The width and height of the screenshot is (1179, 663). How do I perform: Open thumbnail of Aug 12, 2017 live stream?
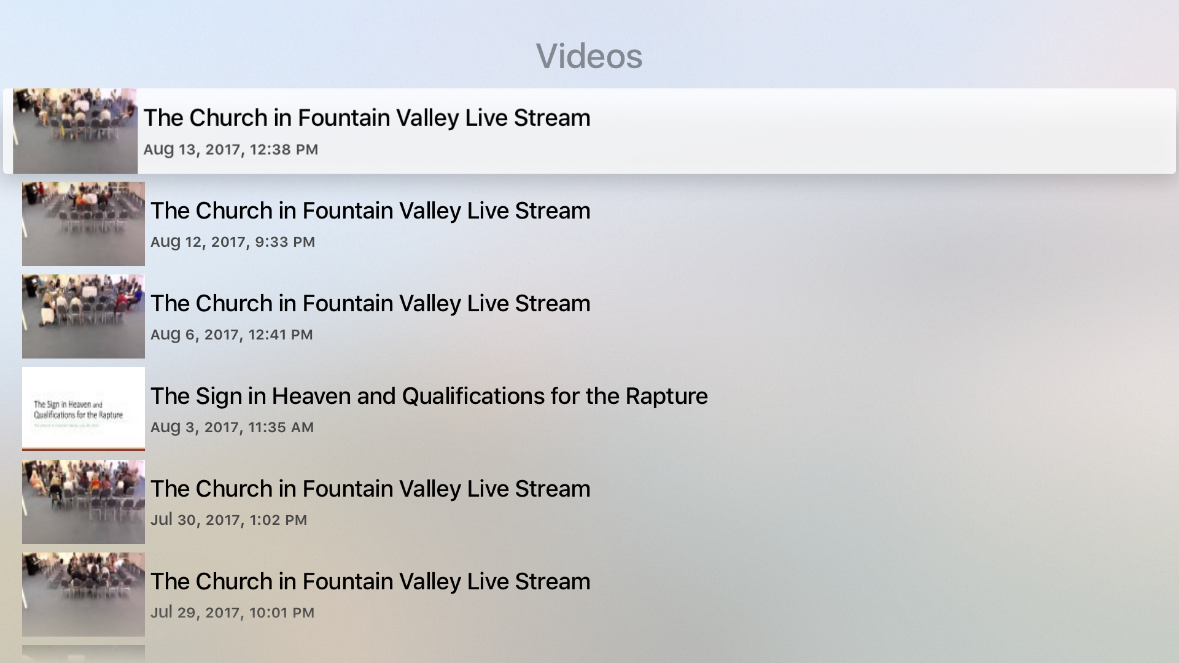pyautogui.click(x=84, y=223)
